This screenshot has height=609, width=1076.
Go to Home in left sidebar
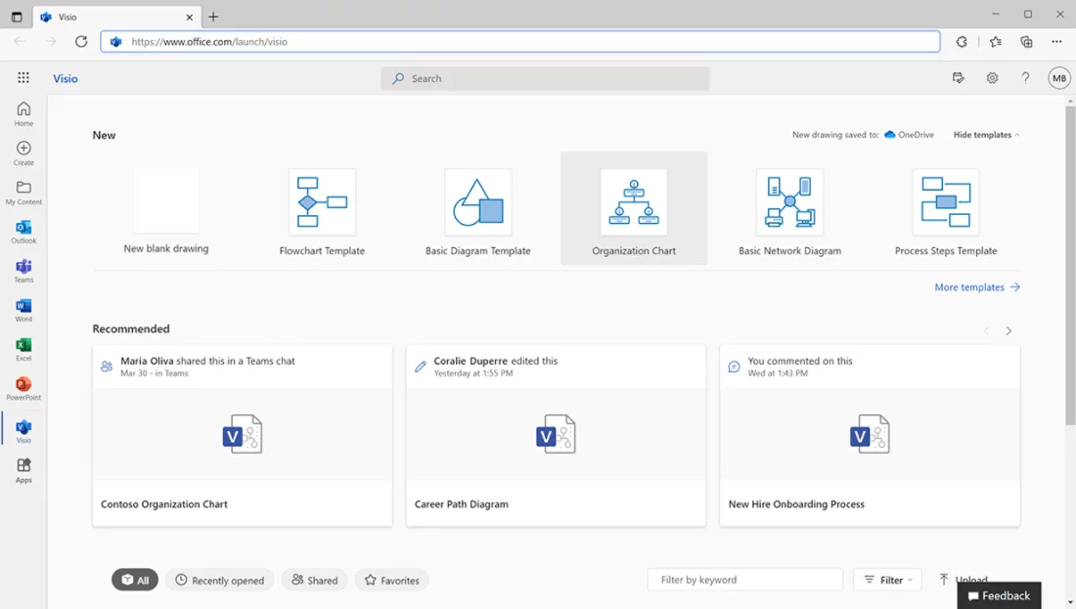[x=23, y=113]
